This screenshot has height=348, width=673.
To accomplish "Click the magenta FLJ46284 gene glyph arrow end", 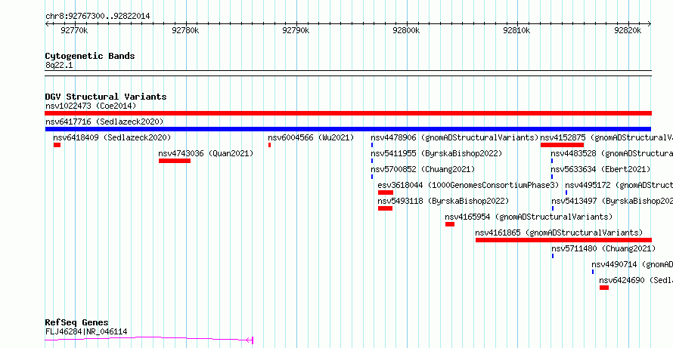I will tap(250, 340).
